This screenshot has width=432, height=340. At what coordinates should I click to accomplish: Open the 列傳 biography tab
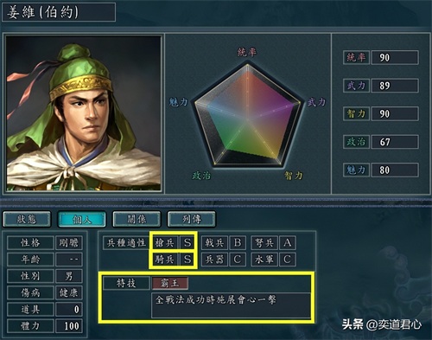192,220
